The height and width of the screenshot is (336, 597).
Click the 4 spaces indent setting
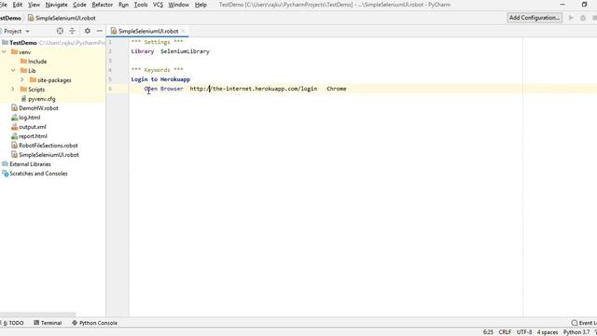click(548, 332)
